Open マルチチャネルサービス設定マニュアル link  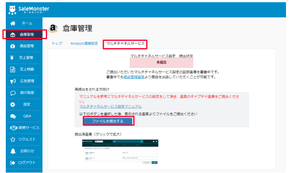click(110, 107)
